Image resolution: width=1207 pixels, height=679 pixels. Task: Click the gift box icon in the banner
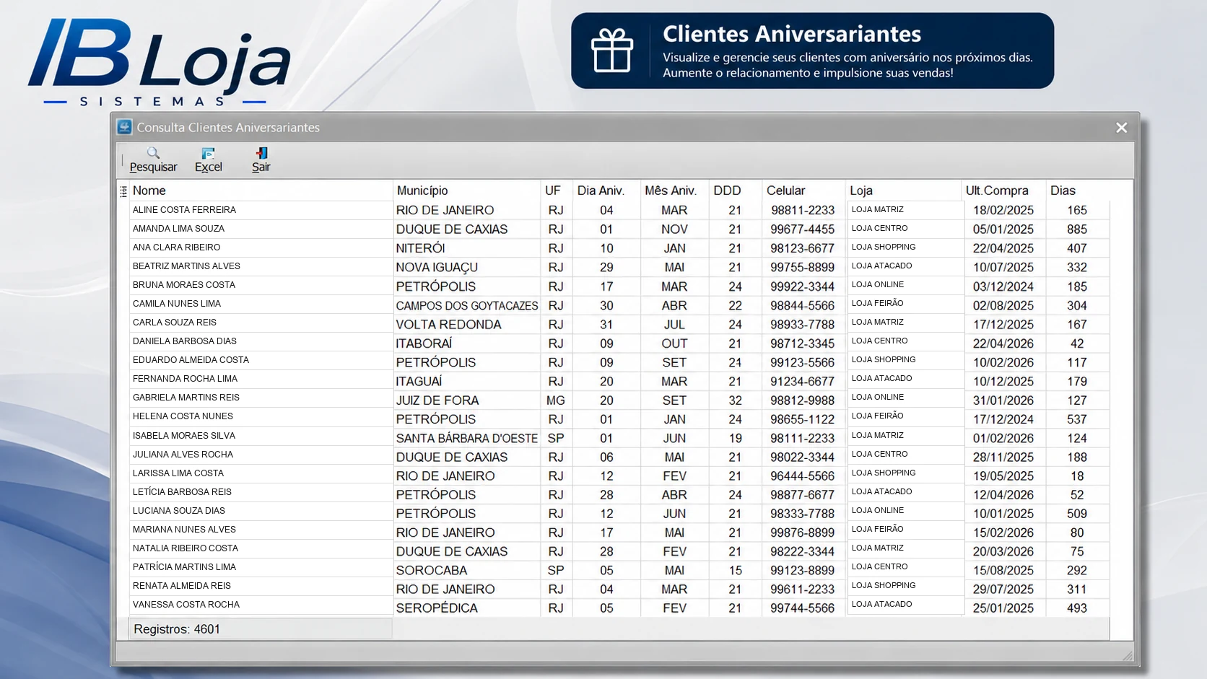[612, 51]
